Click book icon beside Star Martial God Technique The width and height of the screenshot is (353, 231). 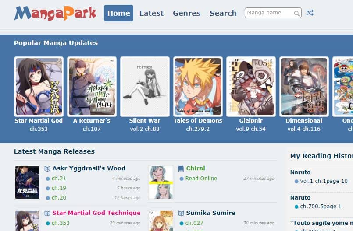(x=47, y=213)
